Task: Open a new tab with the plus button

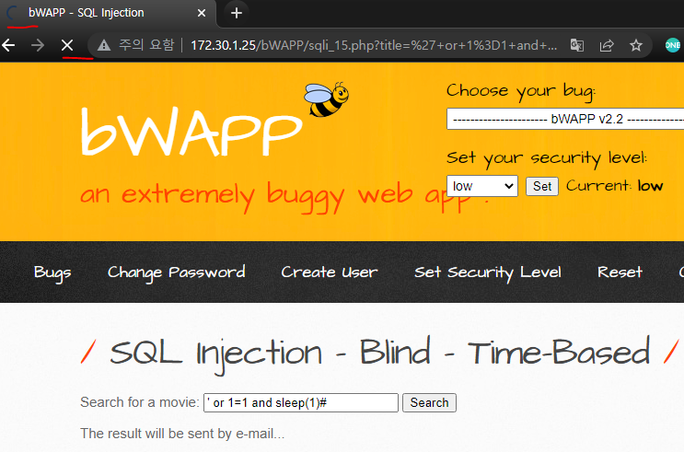Action: 237,13
